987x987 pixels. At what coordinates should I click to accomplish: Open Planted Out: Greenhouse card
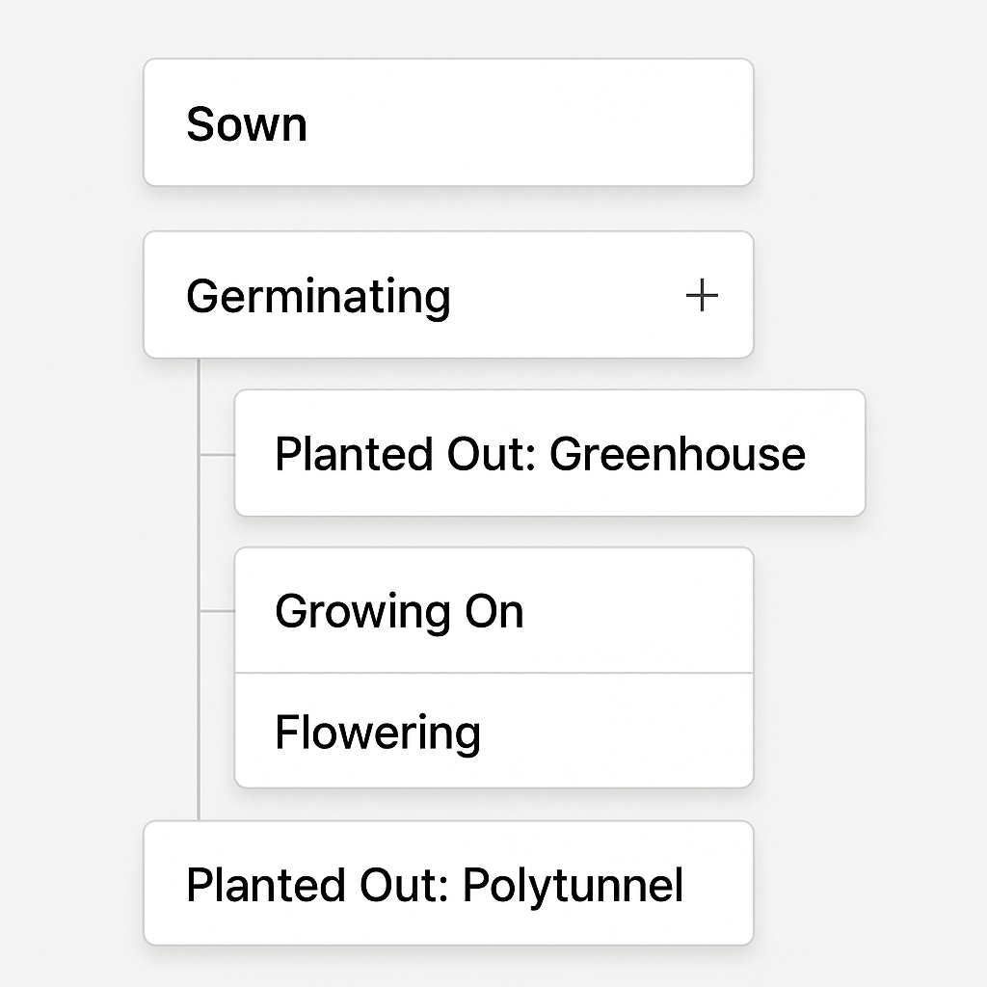pos(549,453)
